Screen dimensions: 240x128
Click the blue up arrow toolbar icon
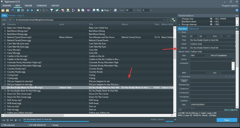pyautogui.click(x=32, y=10)
